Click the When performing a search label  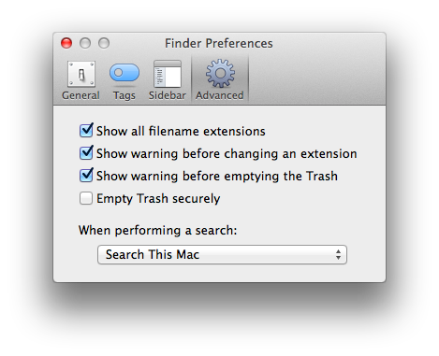coord(158,231)
